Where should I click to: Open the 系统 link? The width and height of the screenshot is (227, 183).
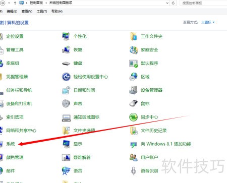(x=11, y=144)
